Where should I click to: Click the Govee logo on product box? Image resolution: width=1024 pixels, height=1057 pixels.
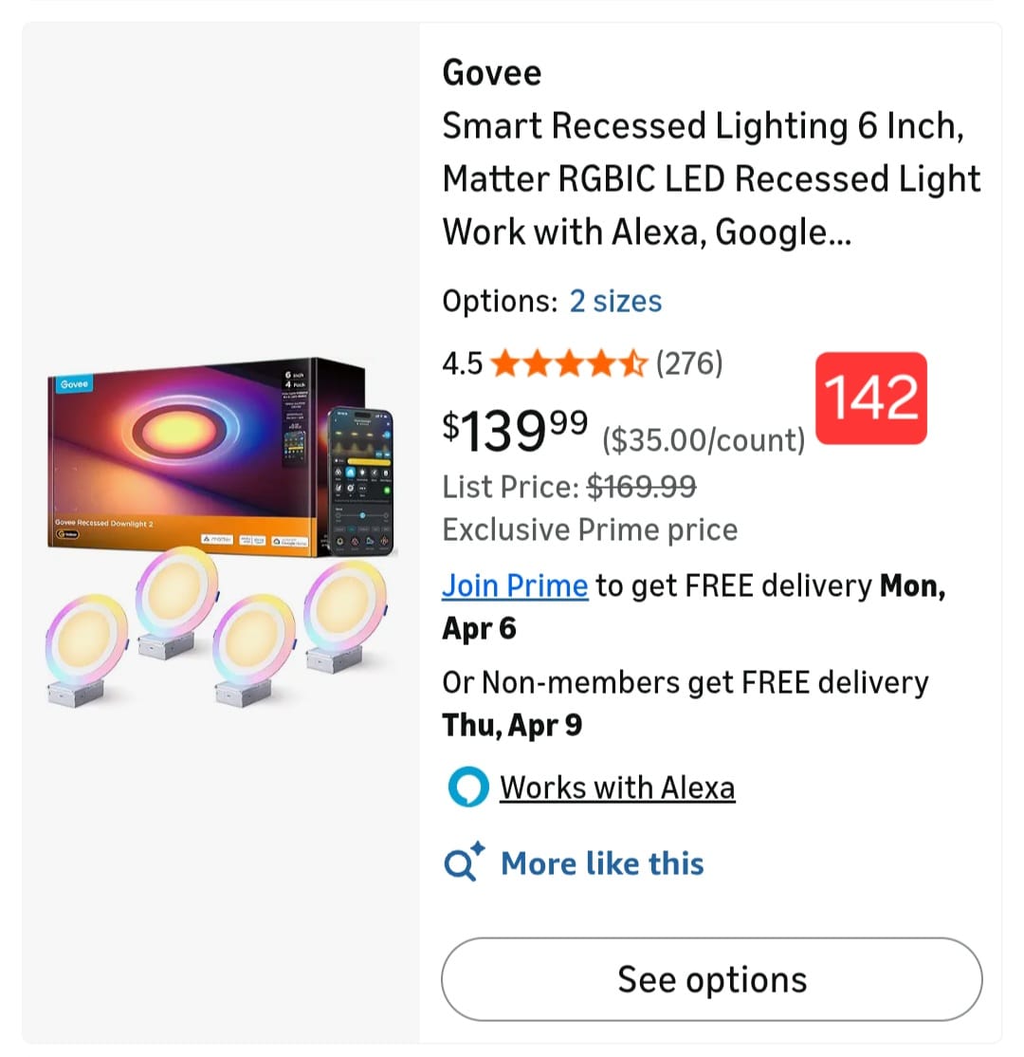[x=75, y=384]
